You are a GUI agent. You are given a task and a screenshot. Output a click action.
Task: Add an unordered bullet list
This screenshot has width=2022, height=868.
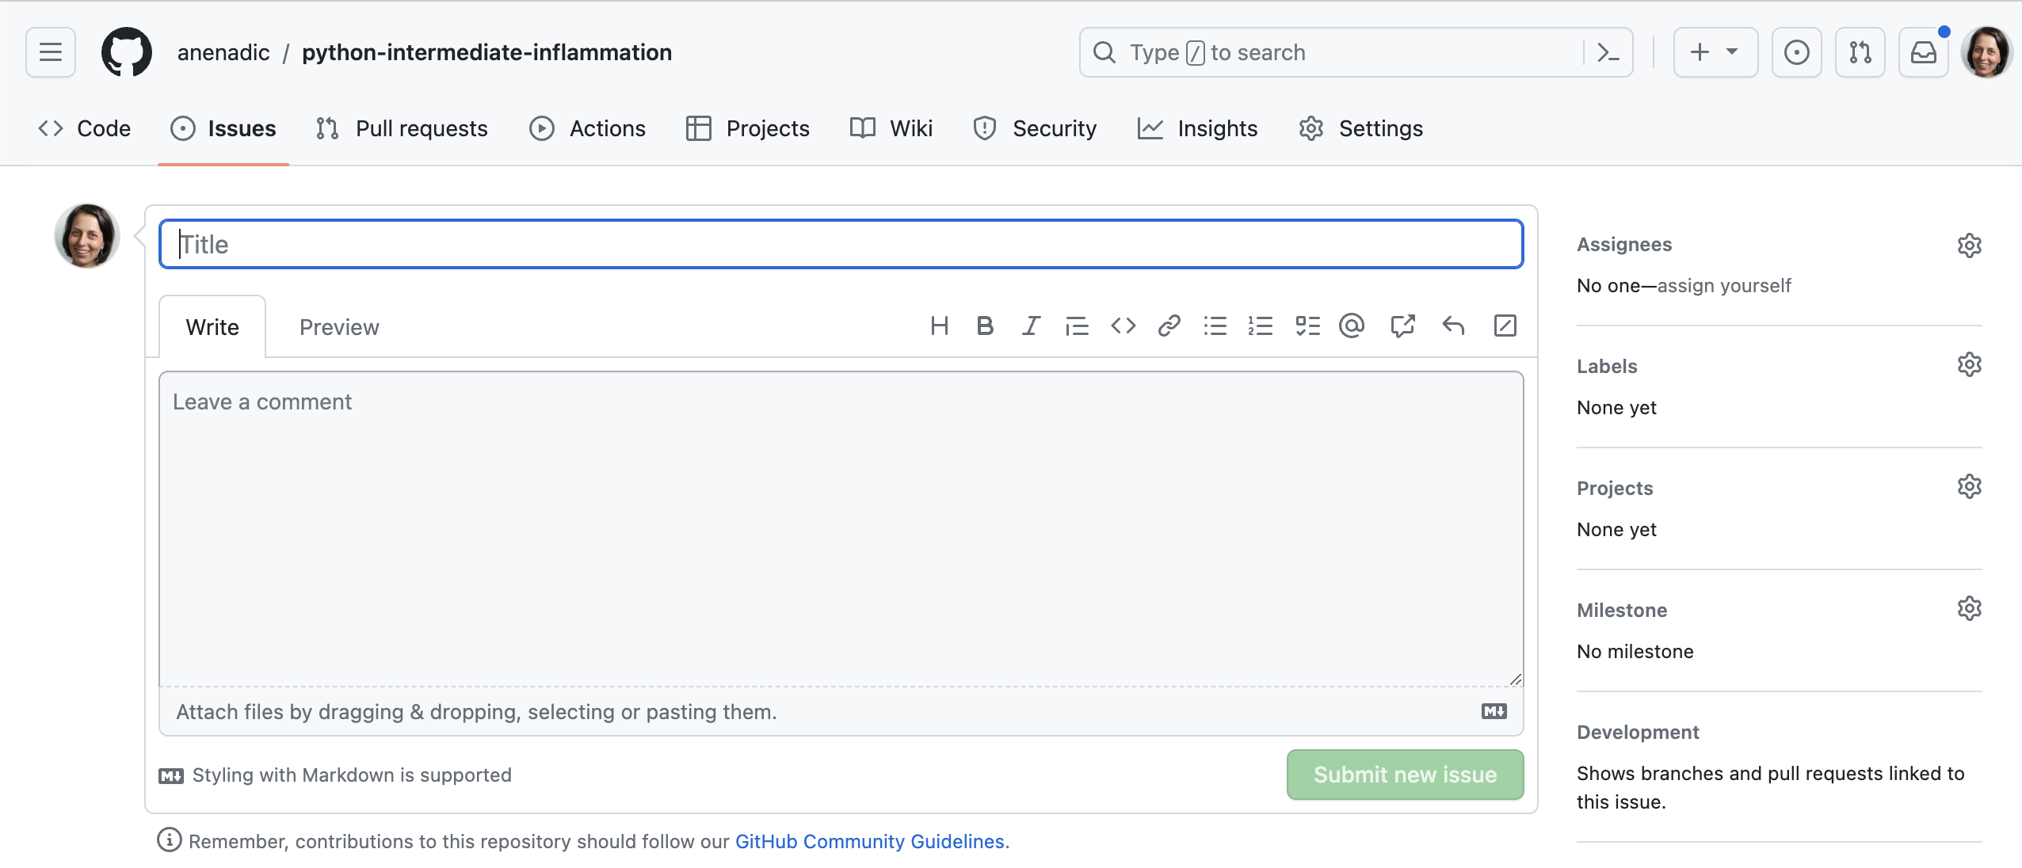tap(1215, 325)
